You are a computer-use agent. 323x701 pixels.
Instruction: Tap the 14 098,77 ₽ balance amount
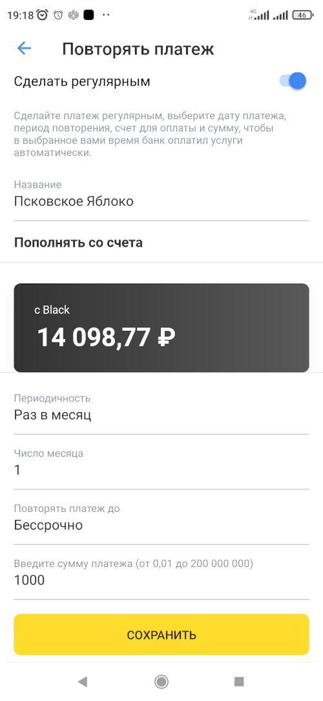[x=106, y=337]
